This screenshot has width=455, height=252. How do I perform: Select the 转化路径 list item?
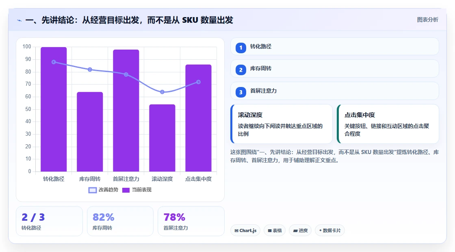point(335,46)
